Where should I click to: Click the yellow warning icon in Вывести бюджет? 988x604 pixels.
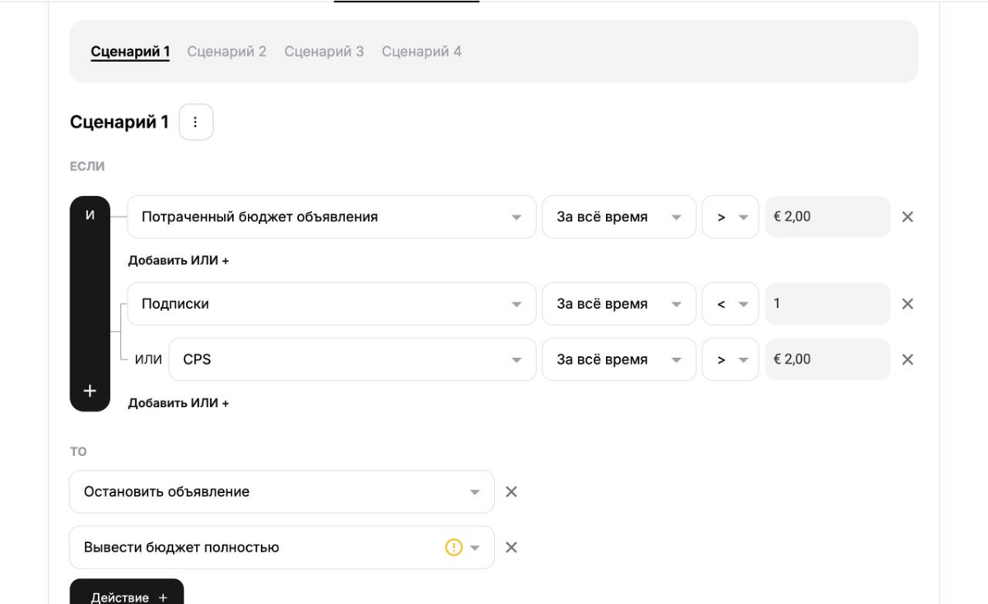pos(453,548)
